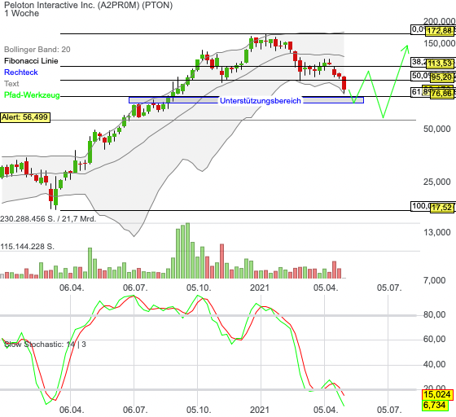Click the 2021 date under the volume chart
The image size is (456, 417).
[260, 288]
